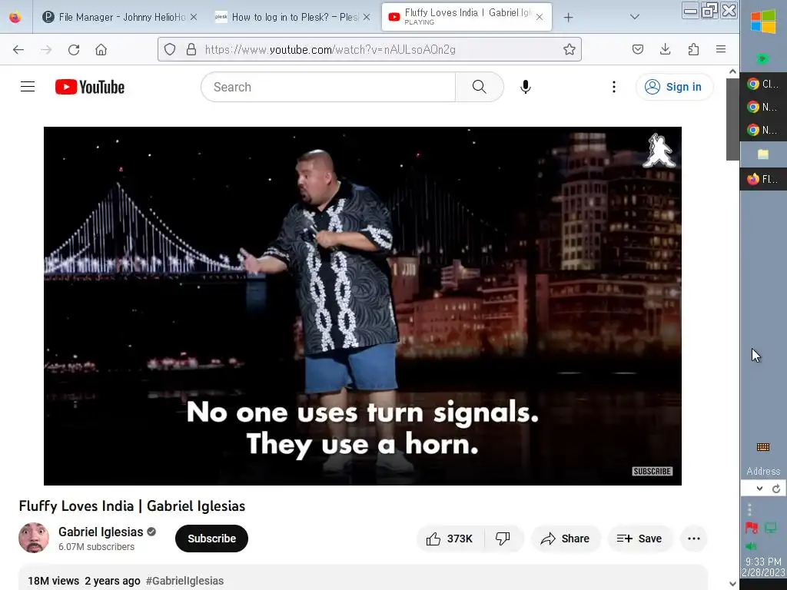Screen dimensions: 787x590
Task: Click the search magnifier button
Action: click(x=480, y=87)
